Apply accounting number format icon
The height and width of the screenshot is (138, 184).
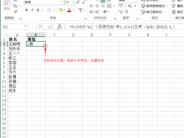point(121,6)
